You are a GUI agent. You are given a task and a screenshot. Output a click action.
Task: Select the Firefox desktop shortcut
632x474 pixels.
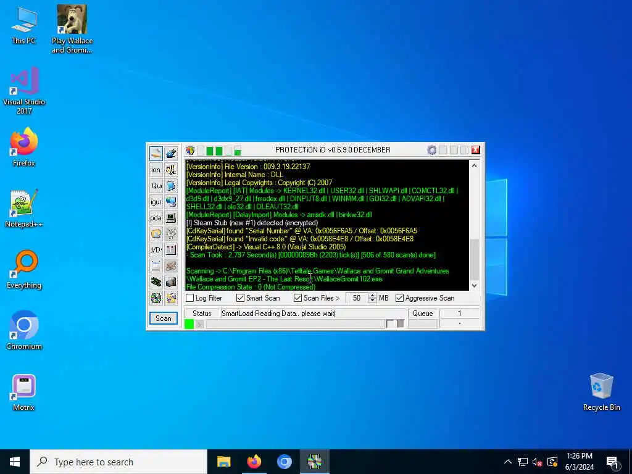(x=24, y=147)
